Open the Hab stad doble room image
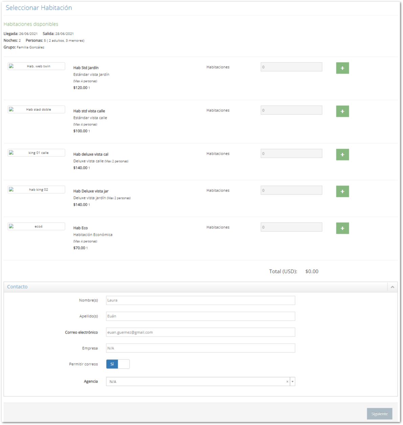This screenshot has width=403, height=425. pyautogui.click(x=36, y=109)
